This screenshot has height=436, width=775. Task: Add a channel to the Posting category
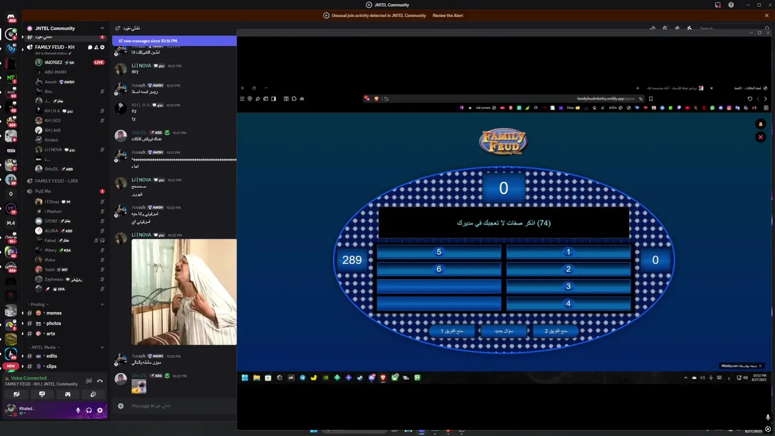click(102, 305)
